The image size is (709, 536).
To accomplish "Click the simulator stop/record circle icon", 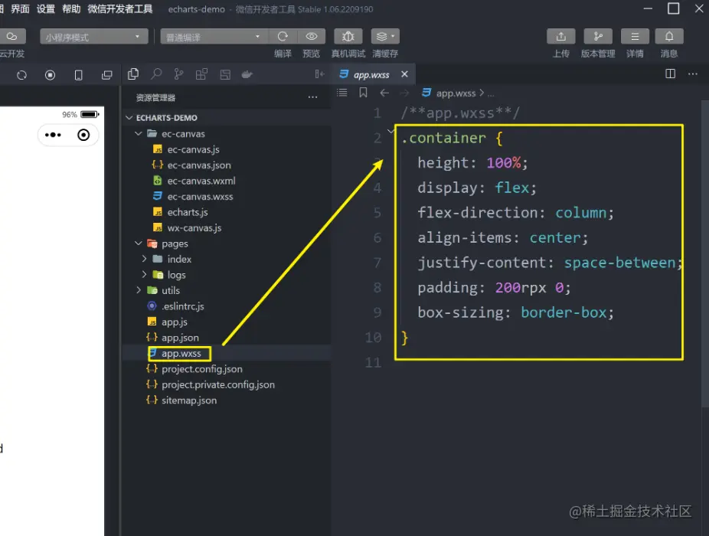I will 51,75.
